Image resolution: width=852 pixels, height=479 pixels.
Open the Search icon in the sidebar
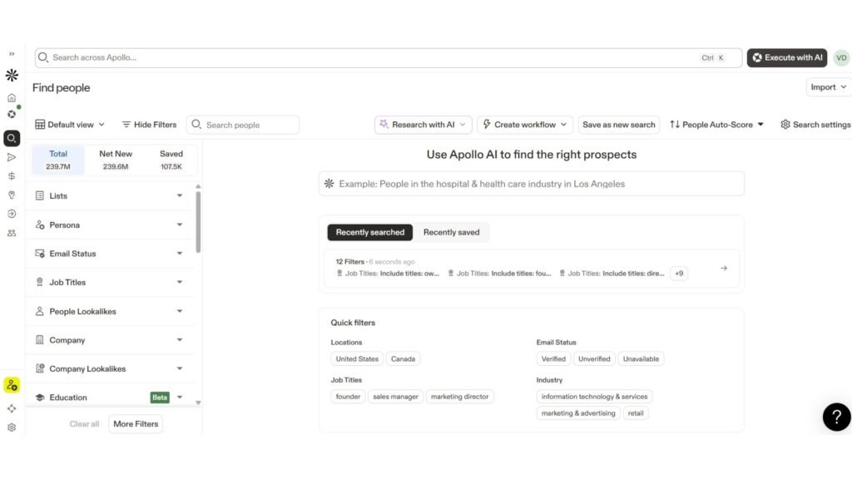tap(12, 138)
